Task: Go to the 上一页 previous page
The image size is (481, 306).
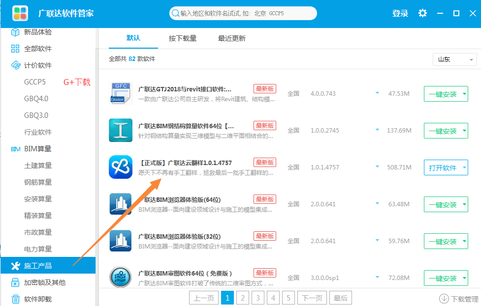Action: pos(204,298)
